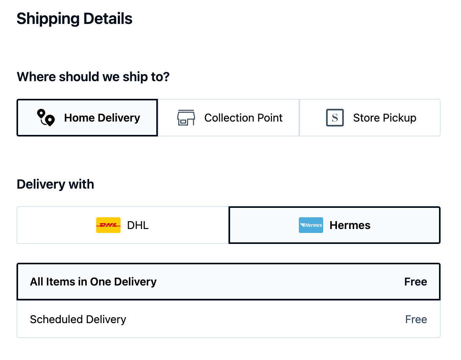Screen dimensions: 461x360
Task: Click the 'Where should we ship to?' heading
Action: (93, 76)
